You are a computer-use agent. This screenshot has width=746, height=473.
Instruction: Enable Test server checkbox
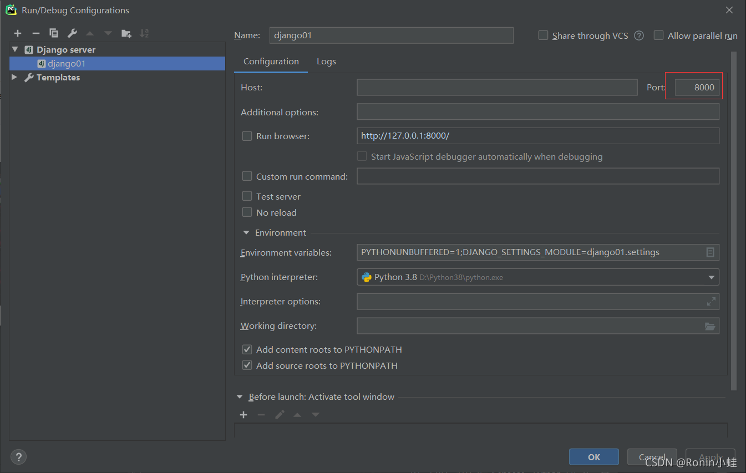click(247, 196)
